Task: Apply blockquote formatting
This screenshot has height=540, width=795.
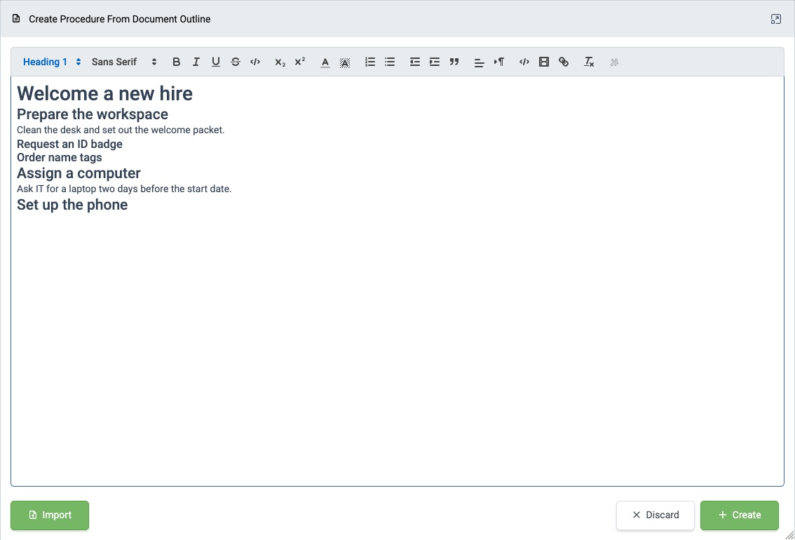Action: (x=454, y=62)
